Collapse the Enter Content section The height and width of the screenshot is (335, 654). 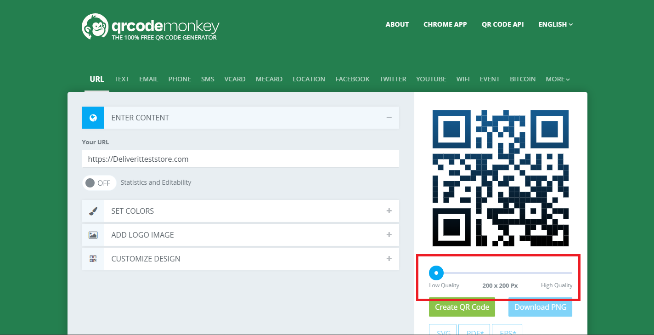[x=389, y=118]
